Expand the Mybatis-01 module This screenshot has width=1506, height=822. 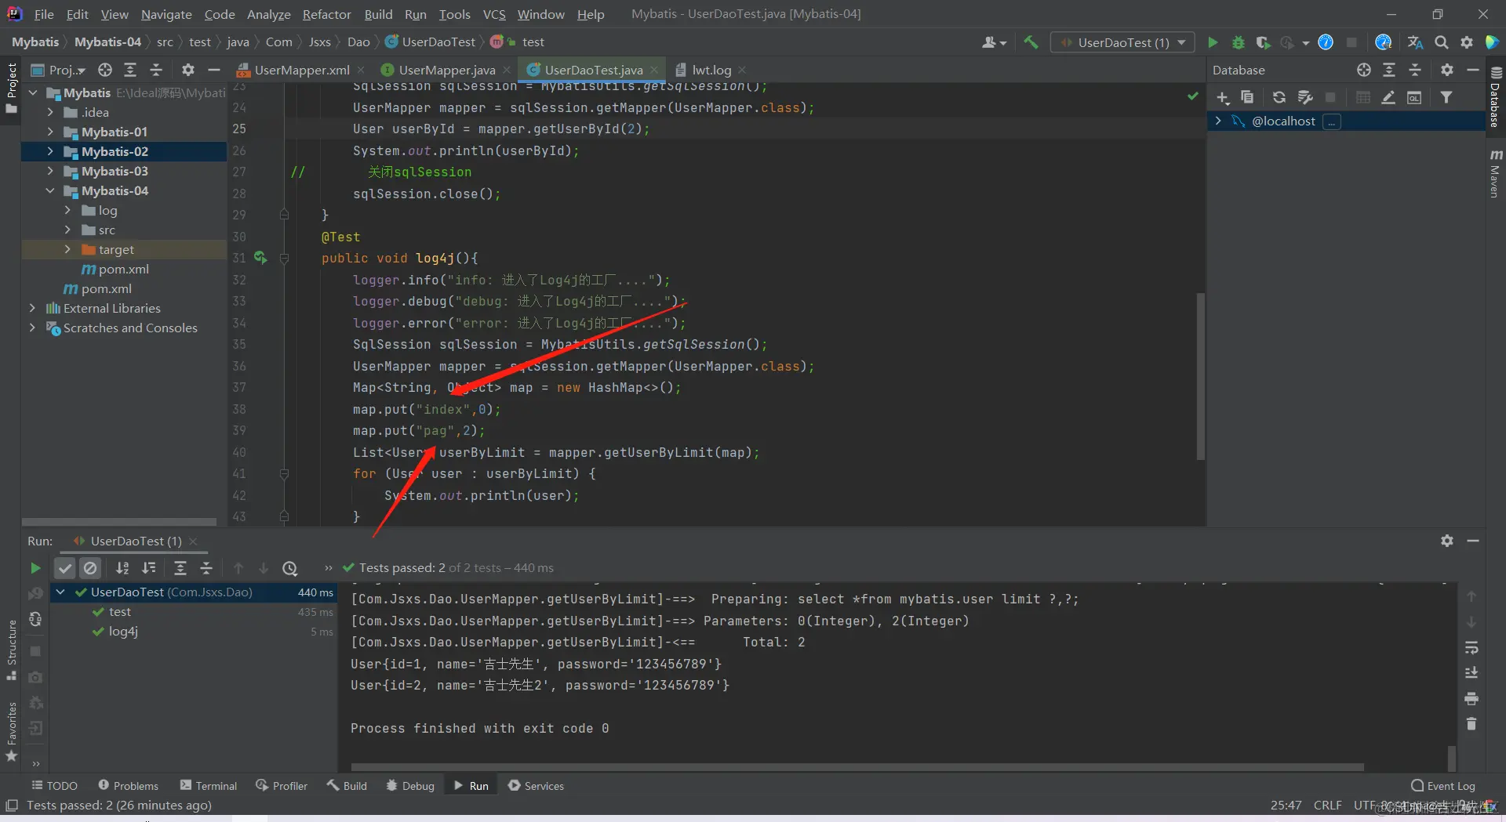coord(50,132)
